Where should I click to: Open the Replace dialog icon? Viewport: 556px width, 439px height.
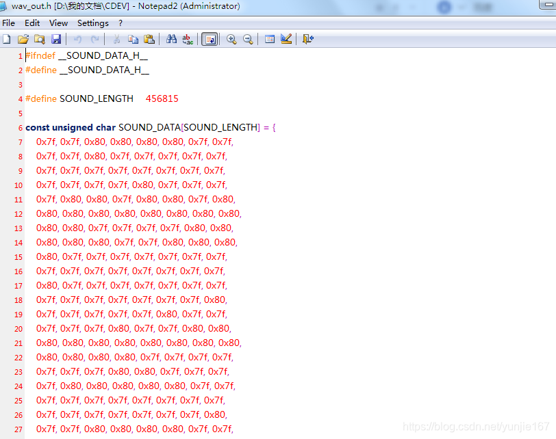[x=188, y=39]
